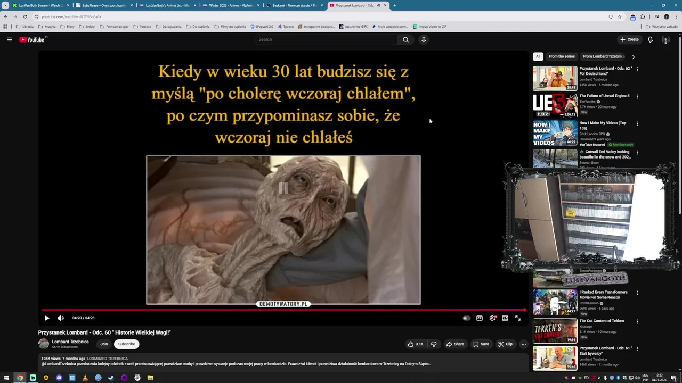This screenshot has height=383, width=682.
Task: Play the video
Action: pyautogui.click(x=47, y=318)
